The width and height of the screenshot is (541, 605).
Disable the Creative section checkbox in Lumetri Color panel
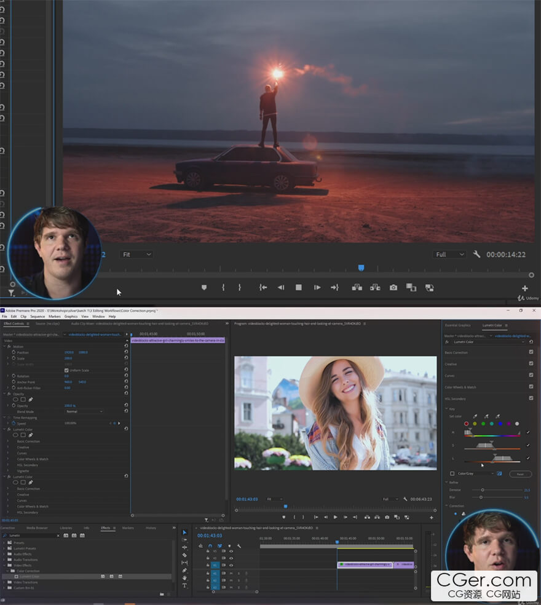coord(531,363)
